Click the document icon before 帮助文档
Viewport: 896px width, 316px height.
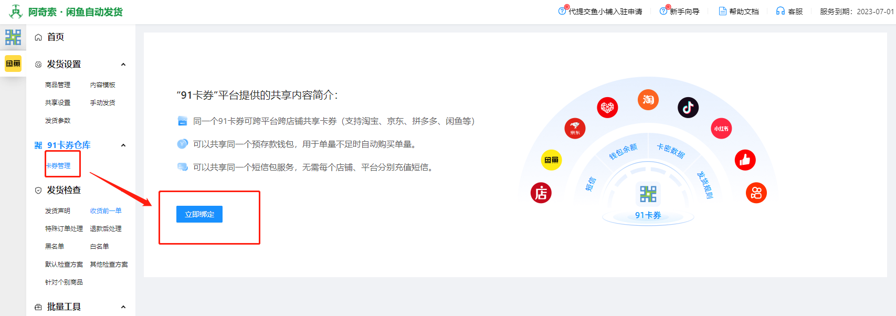pos(723,11)
